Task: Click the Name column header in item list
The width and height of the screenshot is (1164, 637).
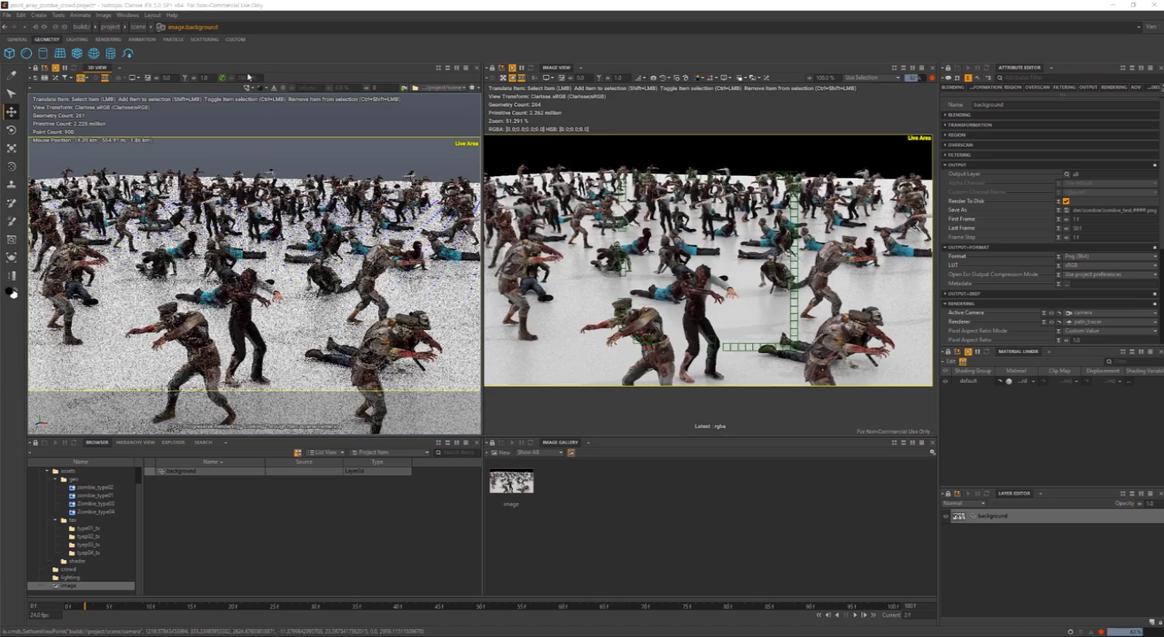Action: (212, 462)
